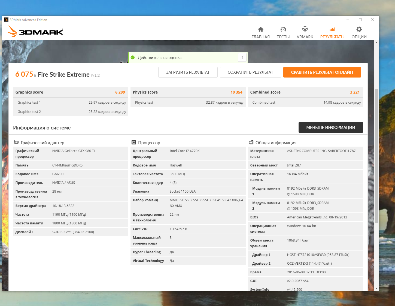Viewport: 395px width, 306px height.
Task: Click the Hyper Threading Да value
Action: (x=172, y=252)
